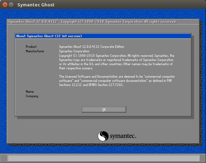
Task: Click the 'Company' field label
Action: (x=32, y=96)
